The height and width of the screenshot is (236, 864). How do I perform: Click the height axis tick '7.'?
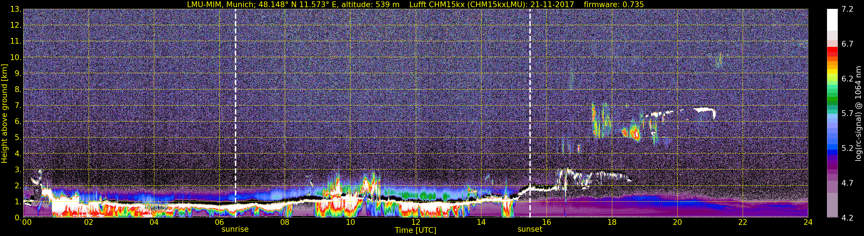18,106
